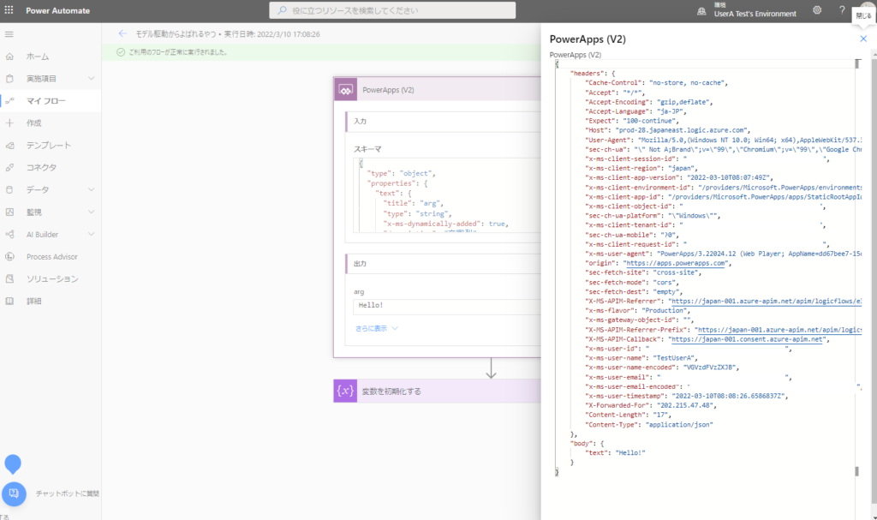
Task: Close the PowerApps (V2) details panel
Action: pyautogui.click(x=863, y=39)
